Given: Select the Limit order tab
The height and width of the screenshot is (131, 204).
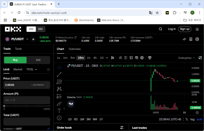Looking at the screenshot, I should 6,69.
